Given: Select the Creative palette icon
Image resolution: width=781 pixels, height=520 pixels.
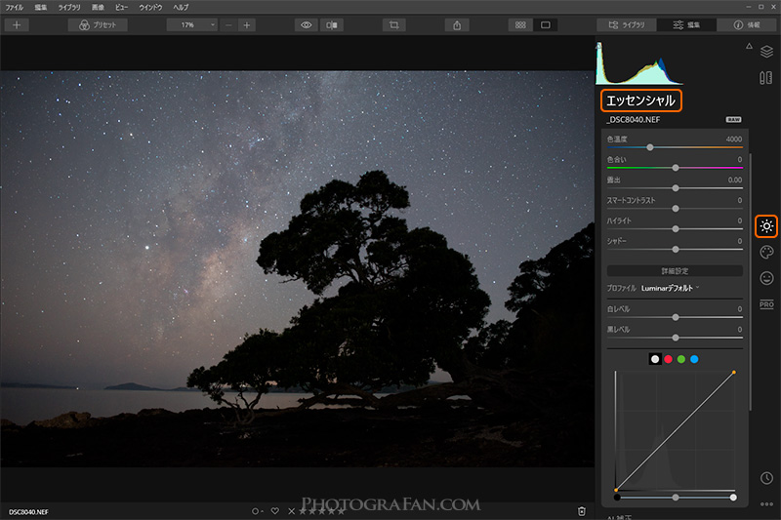Looking at the screenshot, I should point(766,253).
